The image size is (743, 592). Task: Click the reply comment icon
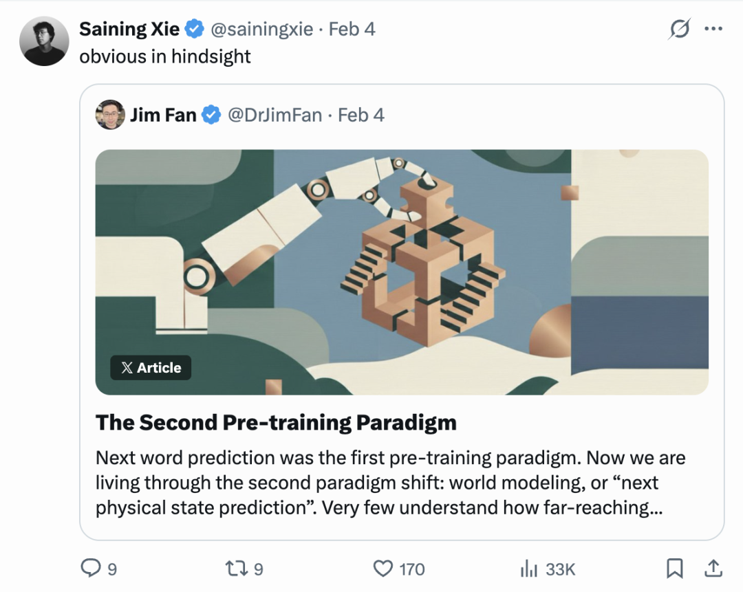coord(91,568)
